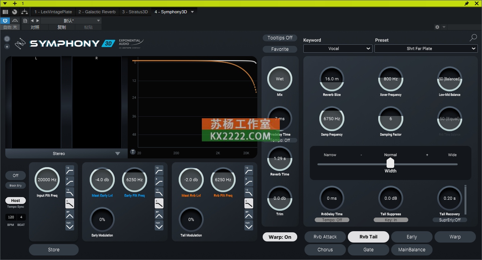482x260 pixels.
Task: Switch to the 3 - Stratus3D tab
Action: pyautogui.click(x=135, y=12)
